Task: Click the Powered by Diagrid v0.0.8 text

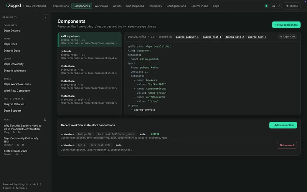Action: coord(22,184)
